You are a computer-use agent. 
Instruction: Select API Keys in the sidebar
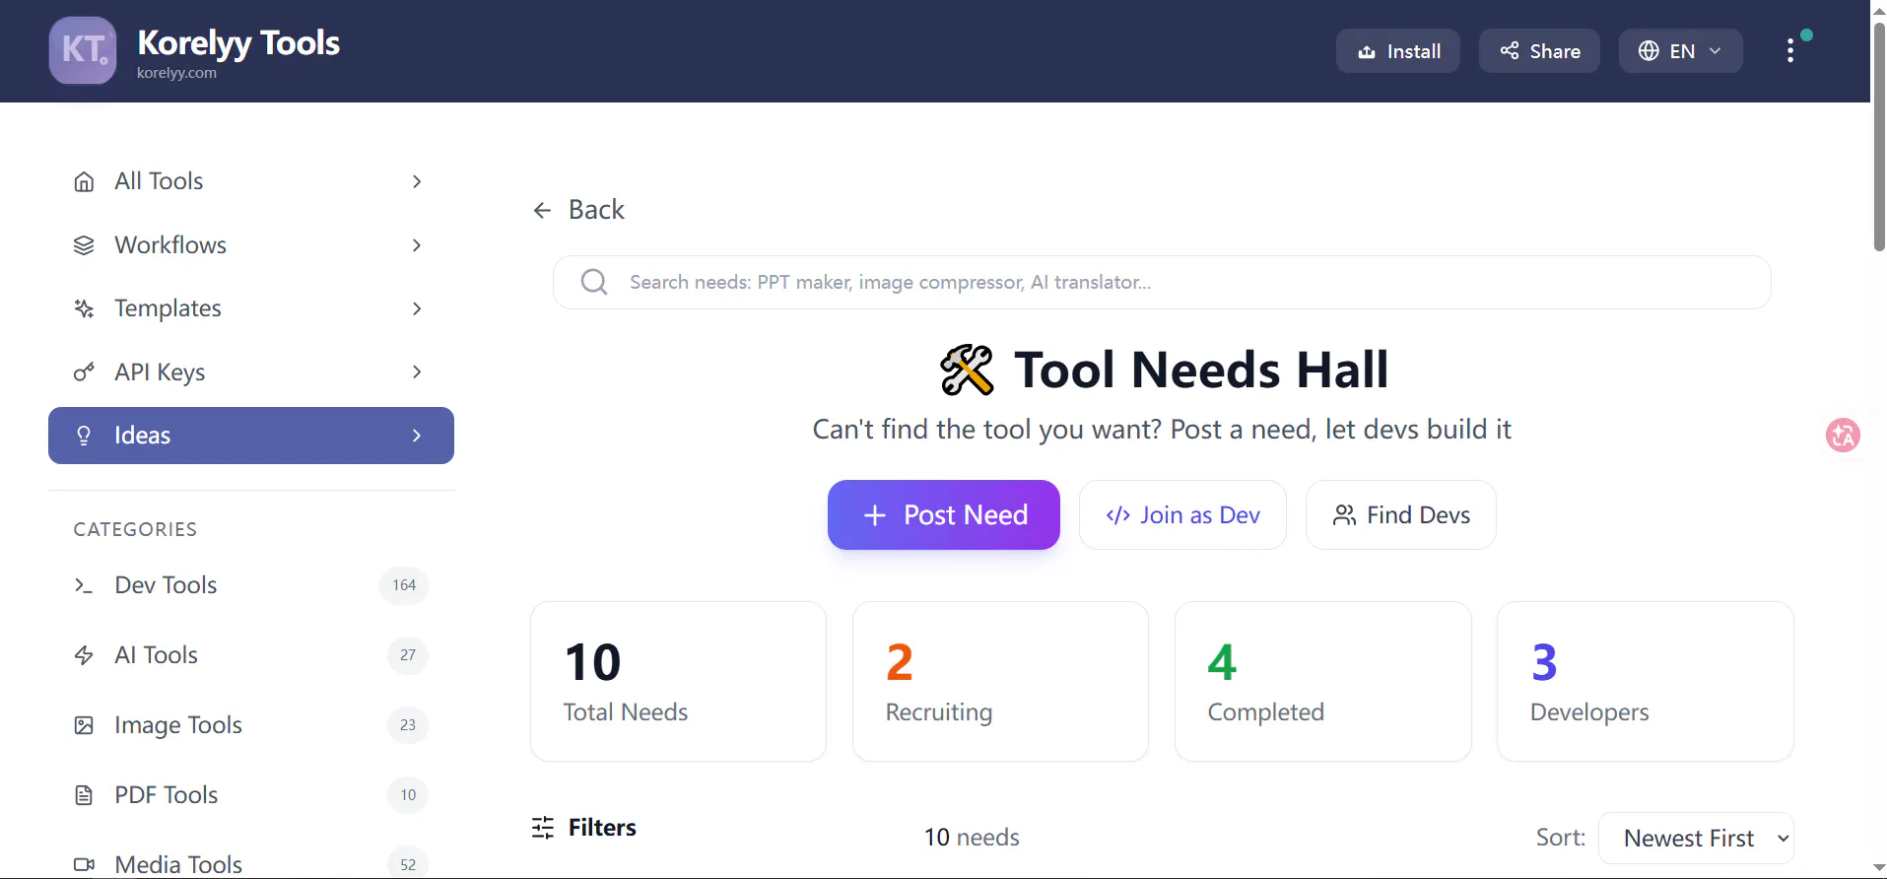(x=251, y=372)
